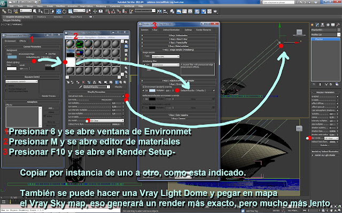Click Video Color Check icon in Material Editor
Screen dimensions: 342x213
tap(126, 59)
